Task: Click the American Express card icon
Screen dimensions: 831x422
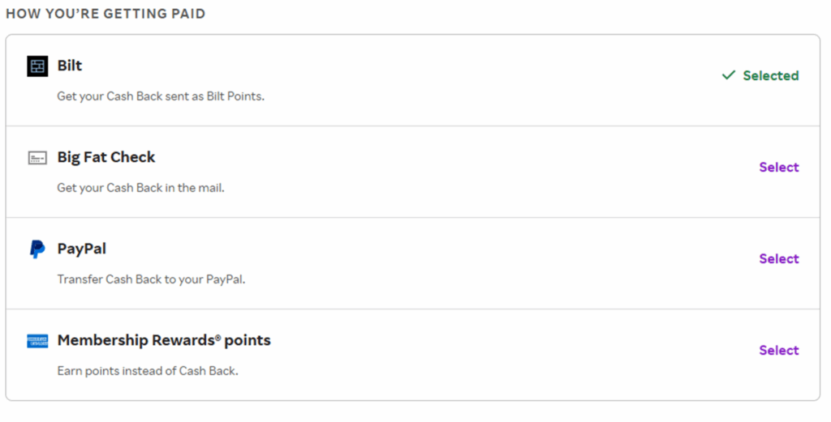Action: point(37,341)
